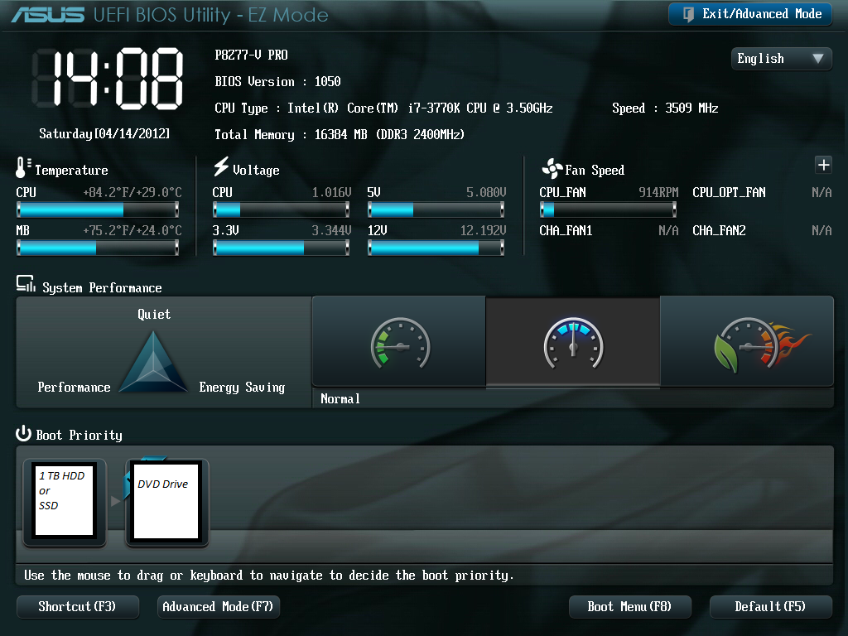Click the P8Z77-V PRO model text
This screenshot has height=636, width=848.
point(251,55)
